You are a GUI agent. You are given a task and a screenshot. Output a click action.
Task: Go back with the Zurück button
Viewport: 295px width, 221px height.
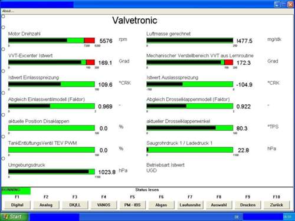(276, 205)
